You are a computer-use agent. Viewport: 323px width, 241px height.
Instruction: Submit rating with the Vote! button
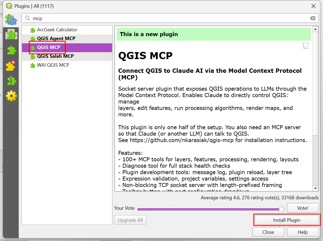(303, 208)
